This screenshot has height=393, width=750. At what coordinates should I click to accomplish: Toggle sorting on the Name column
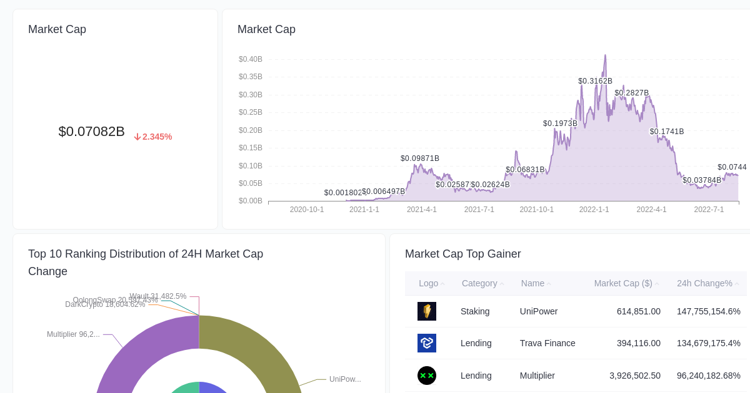(x=549, y=284)
